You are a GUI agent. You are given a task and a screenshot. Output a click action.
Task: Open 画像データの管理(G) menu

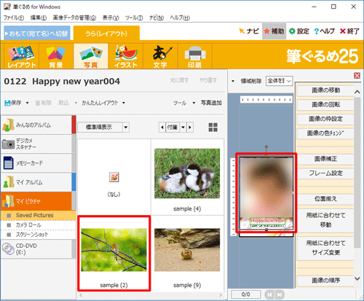(74, 17)
